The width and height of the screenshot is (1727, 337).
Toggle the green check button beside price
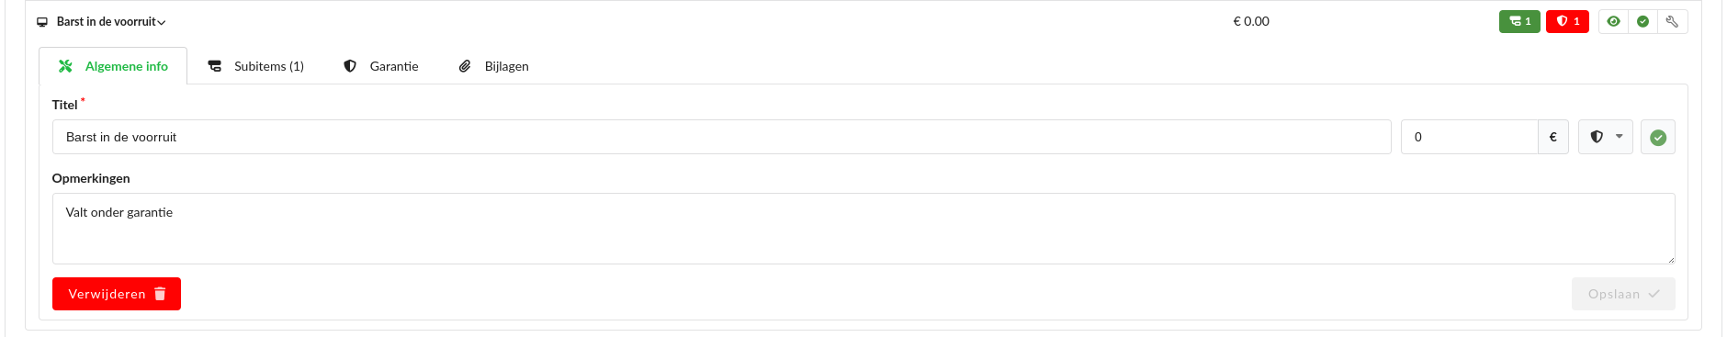point(1658,137)
